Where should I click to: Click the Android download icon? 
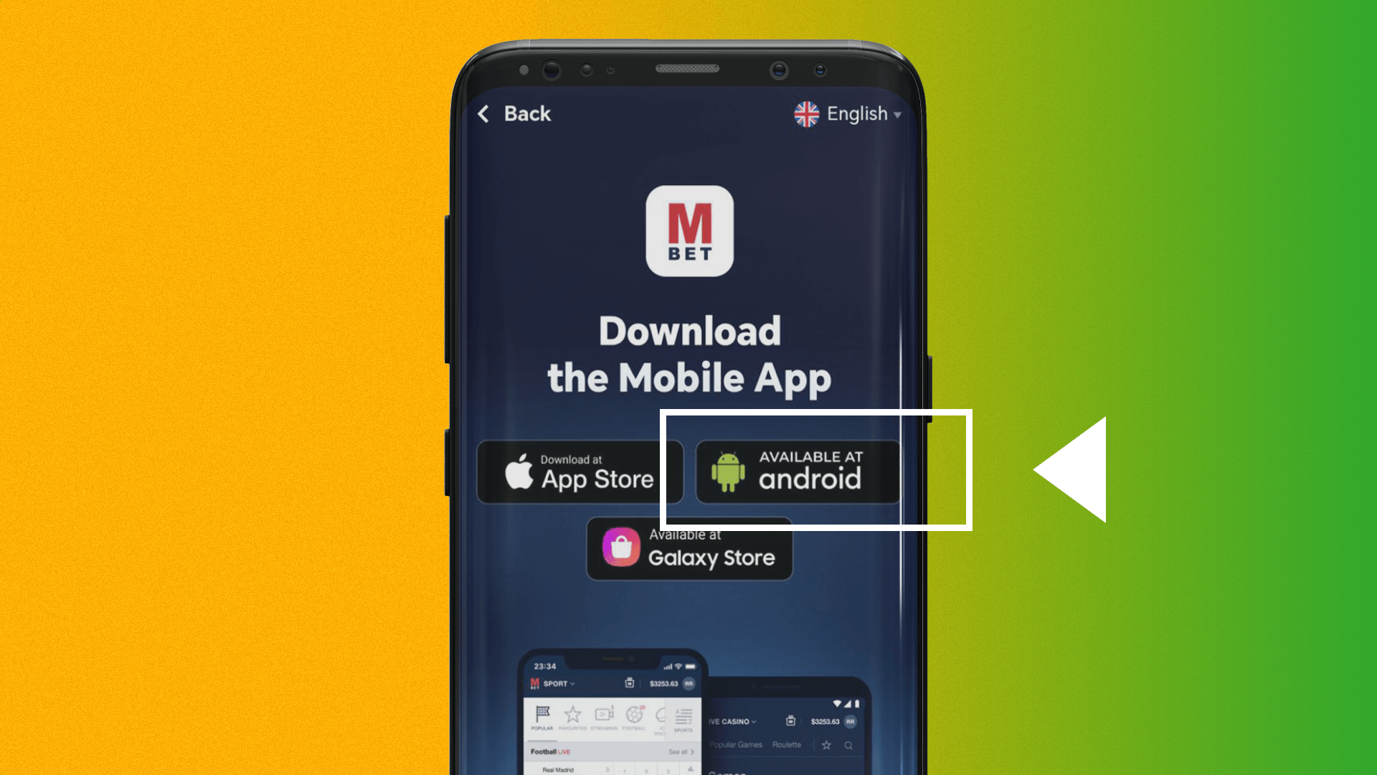click(x=798, y=470)
